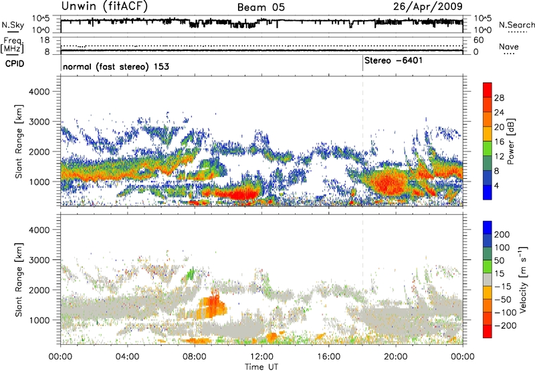Viewport: 535px width, 371px height.
Task: Click the "08:00" time tick label
Action: click(x=195, y=357)
